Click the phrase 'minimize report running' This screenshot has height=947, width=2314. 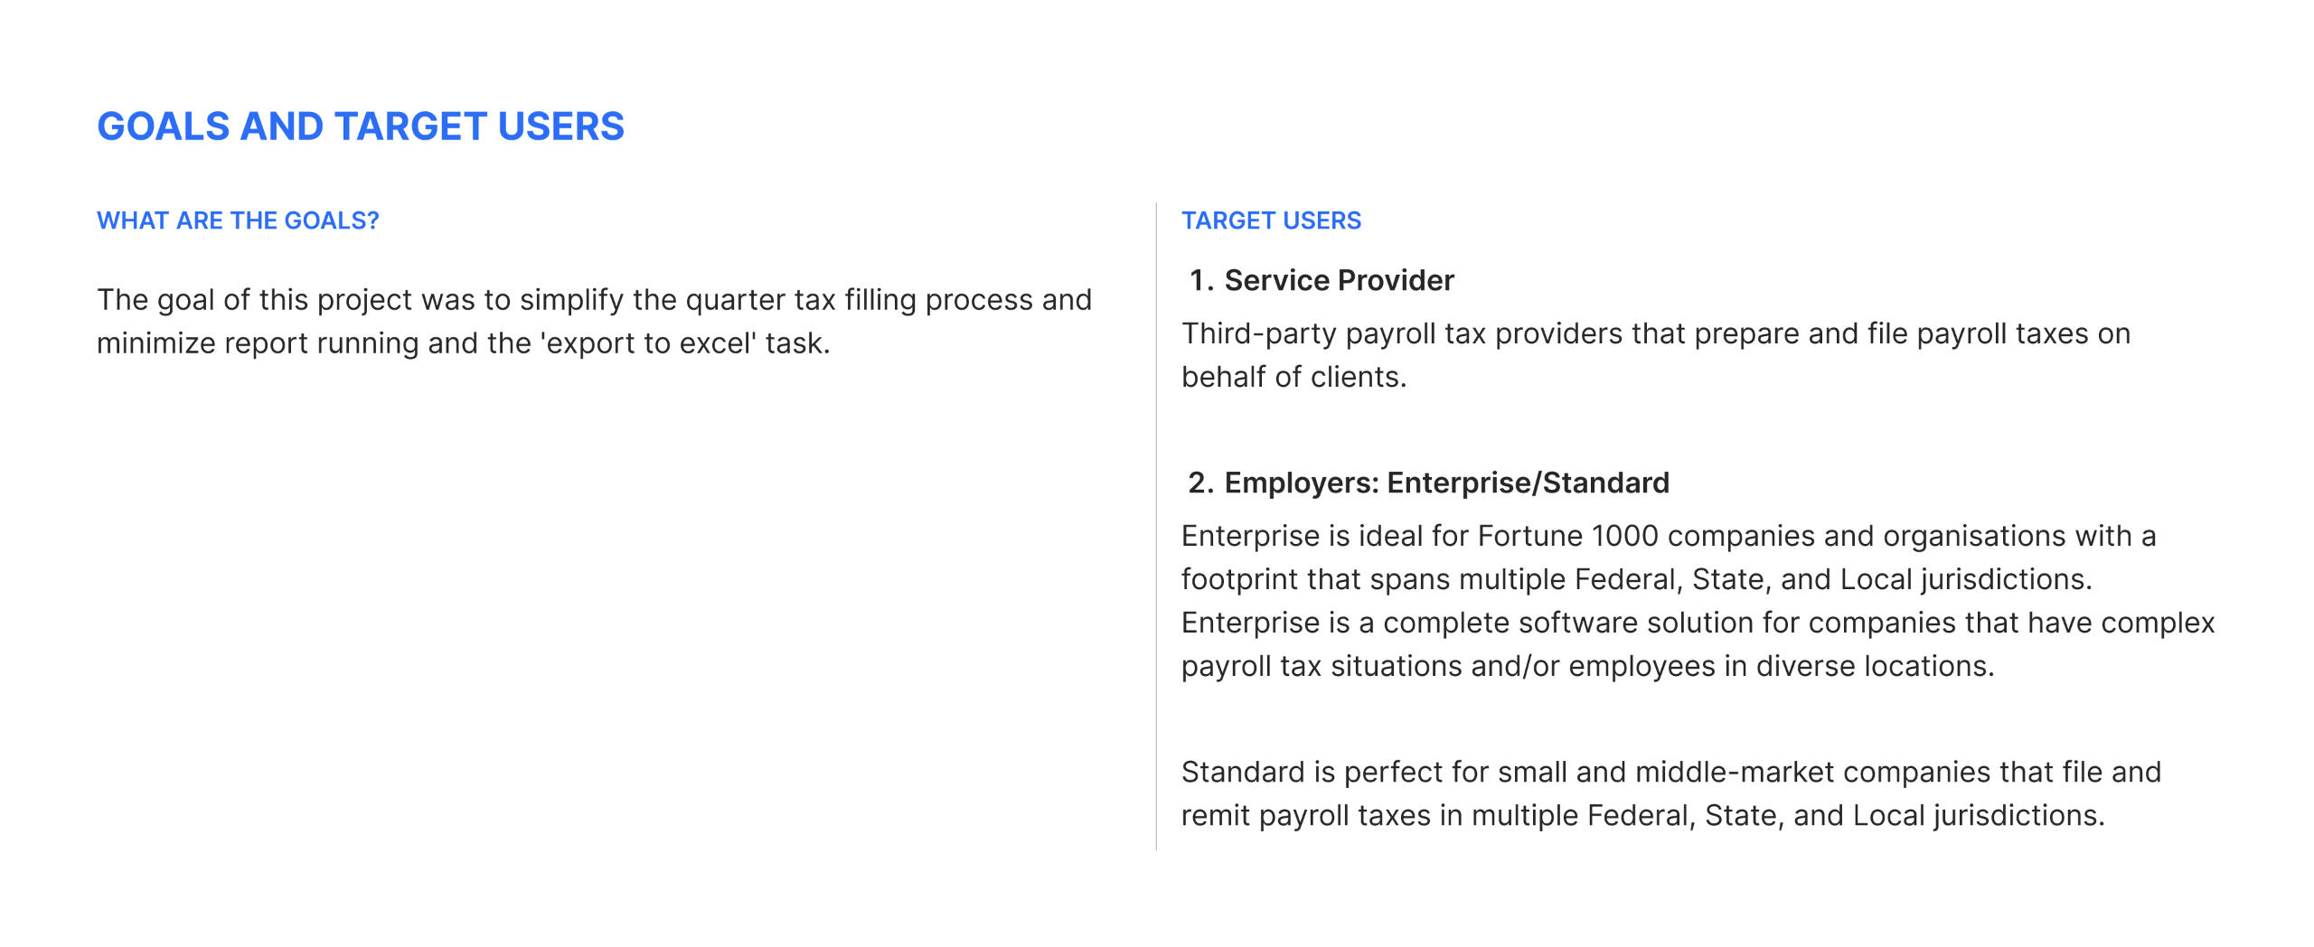coord(258,343)
